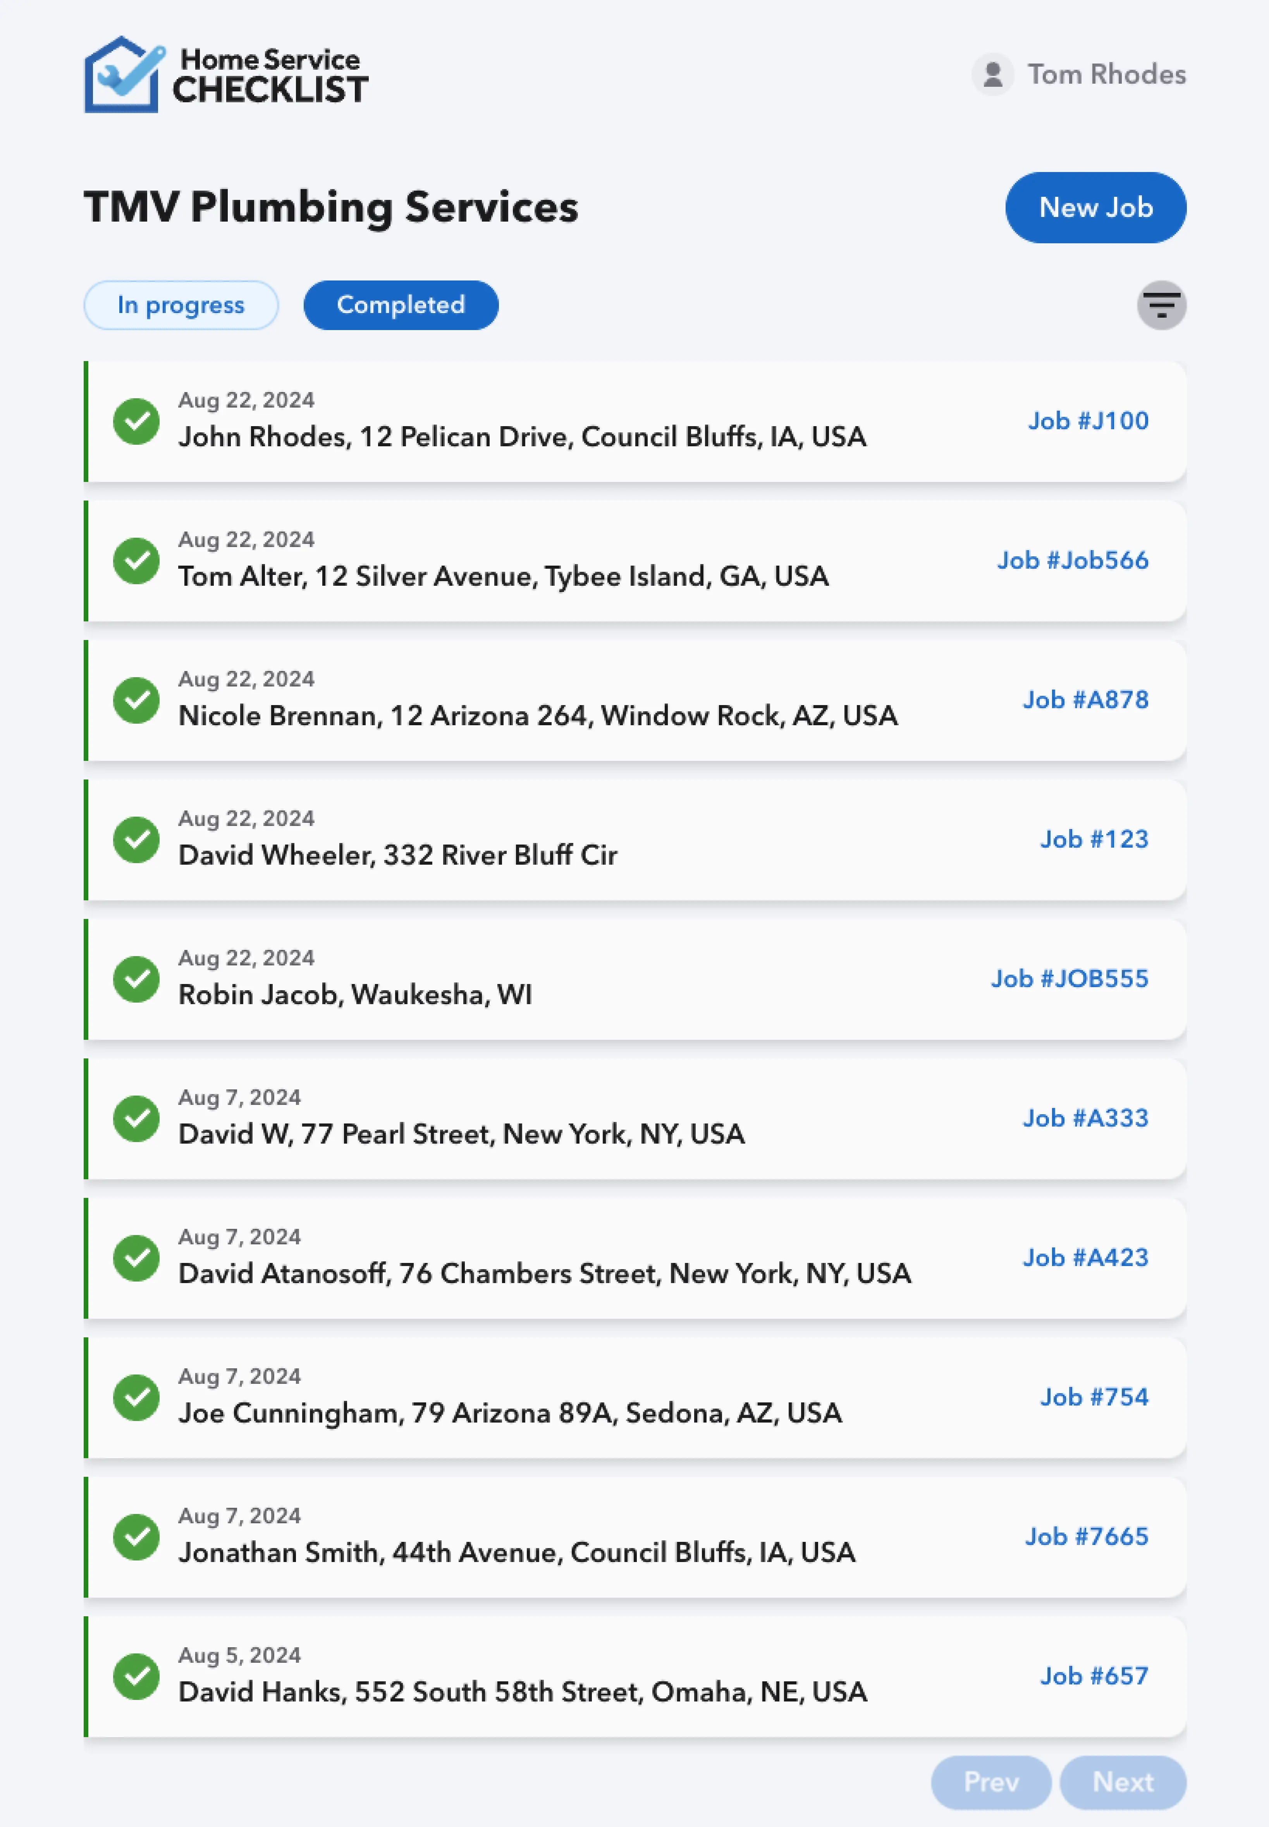This screenshot has height=1827, width=1269.
Task: Open the David Wheeler, 332 River Bluff Cir job
Action: (x=397, y=855)
